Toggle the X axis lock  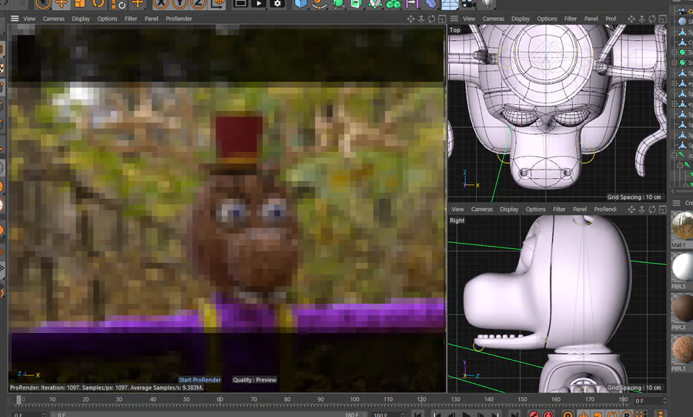point(161,4)
